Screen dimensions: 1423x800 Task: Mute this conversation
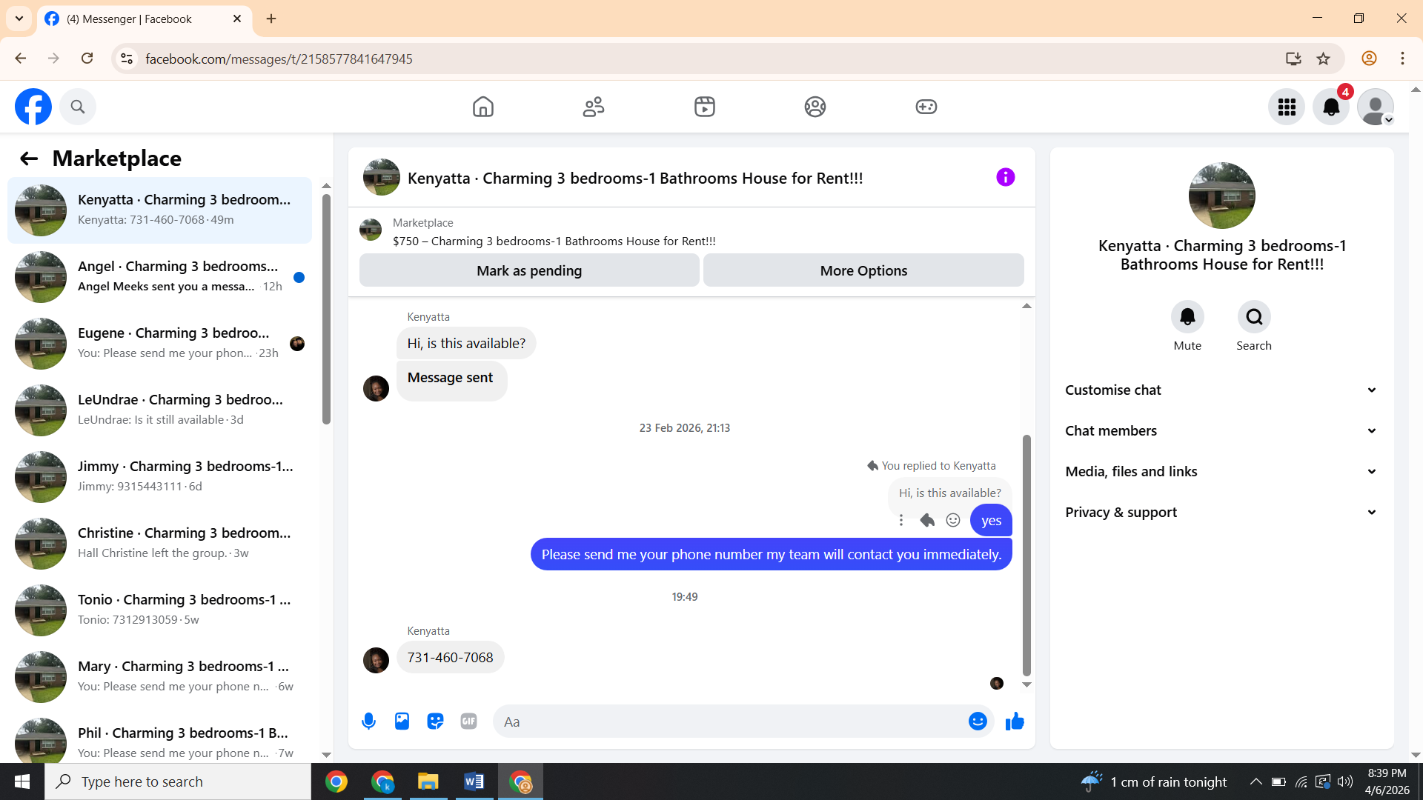pyautogui.click(x=1187, y=317)
